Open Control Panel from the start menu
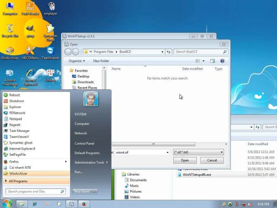This screenshot has height=208, width=277. (x=84, y=144)
